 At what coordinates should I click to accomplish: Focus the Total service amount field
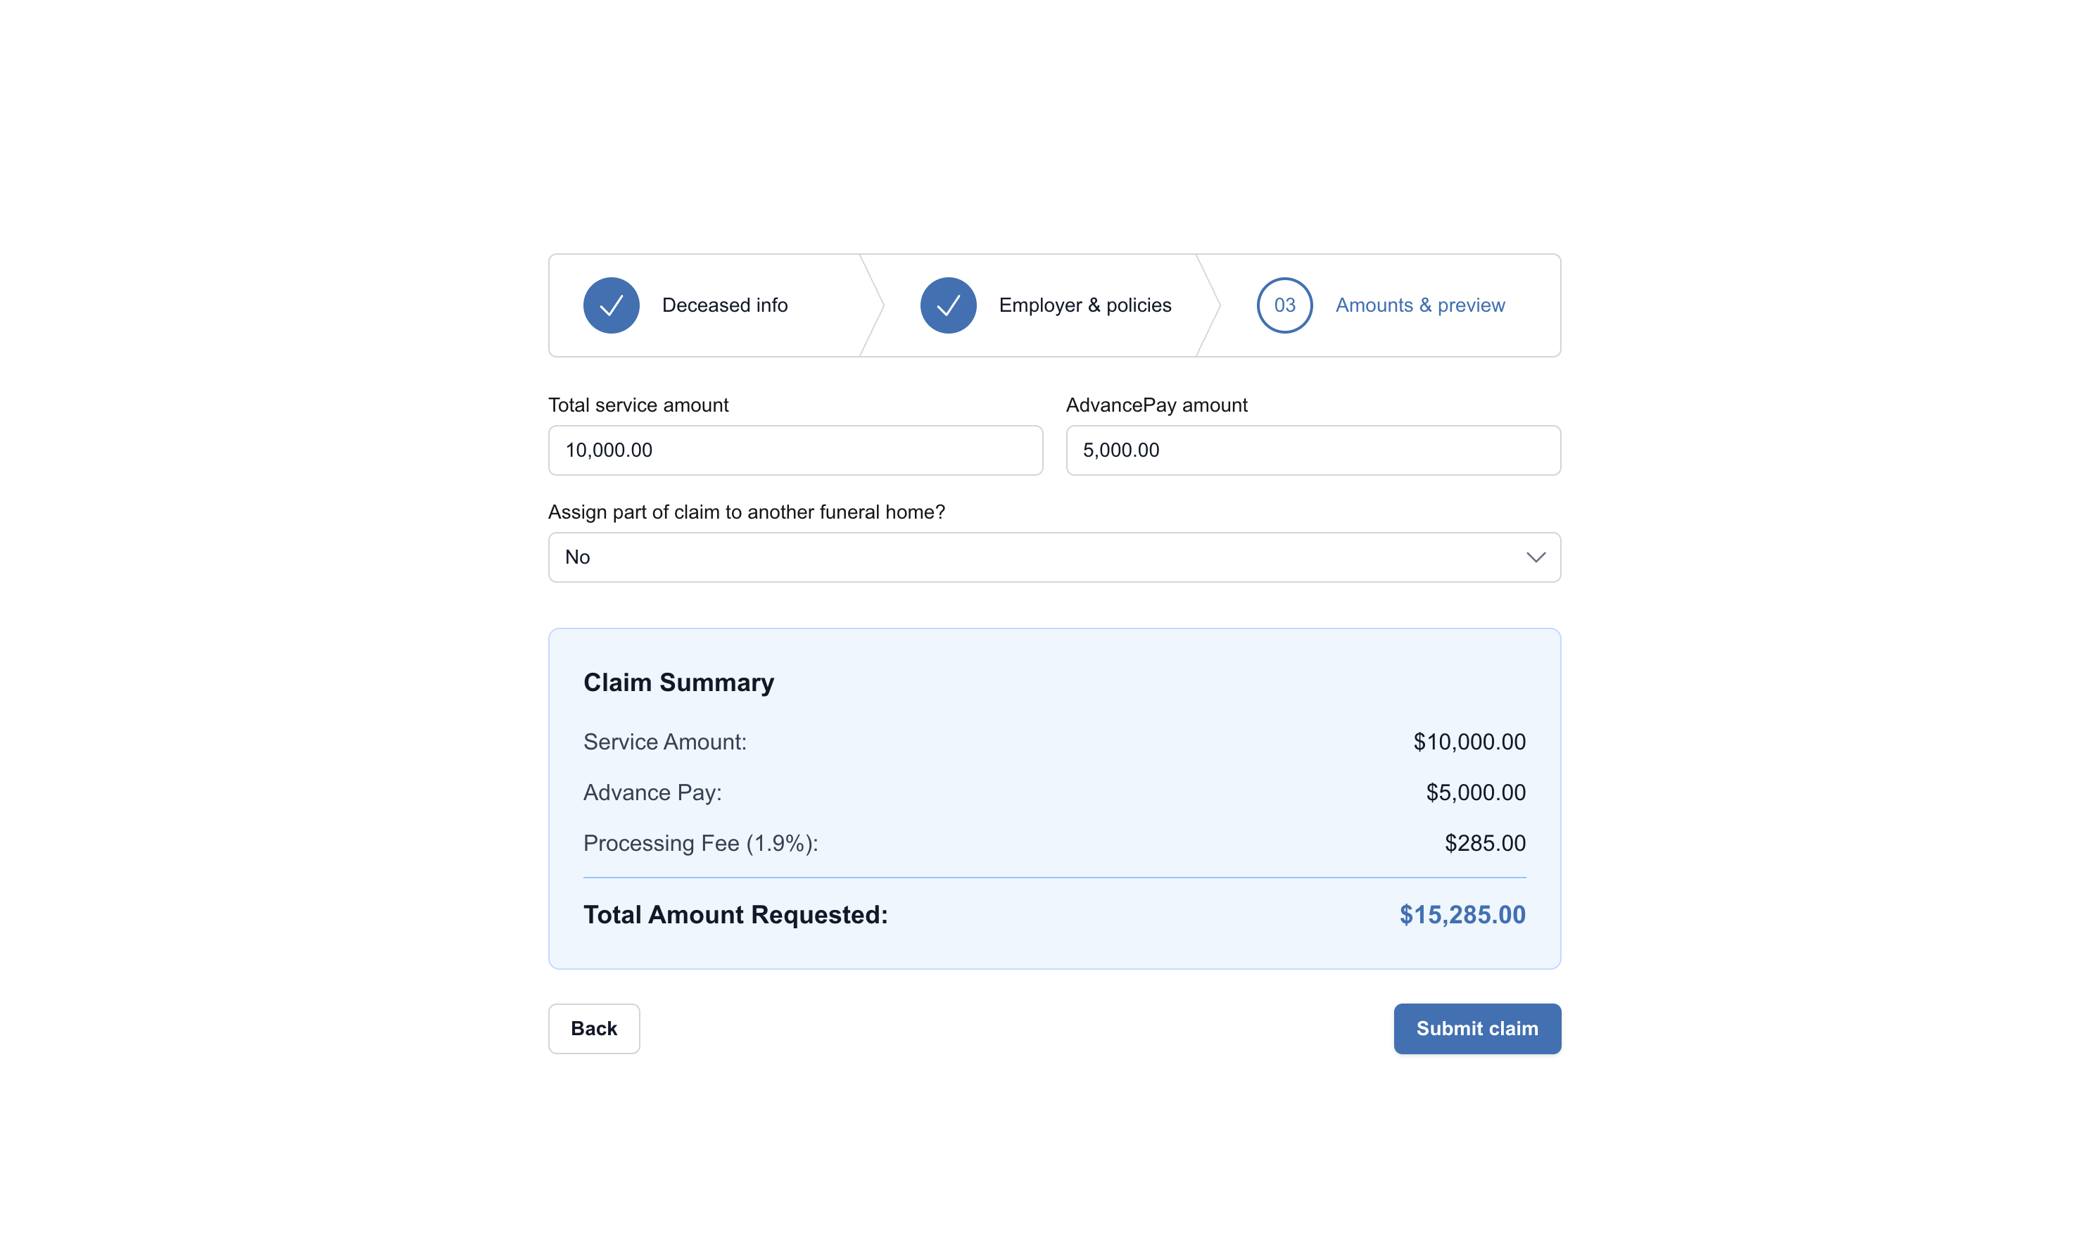pyautogui.click(x=795, y=450)
